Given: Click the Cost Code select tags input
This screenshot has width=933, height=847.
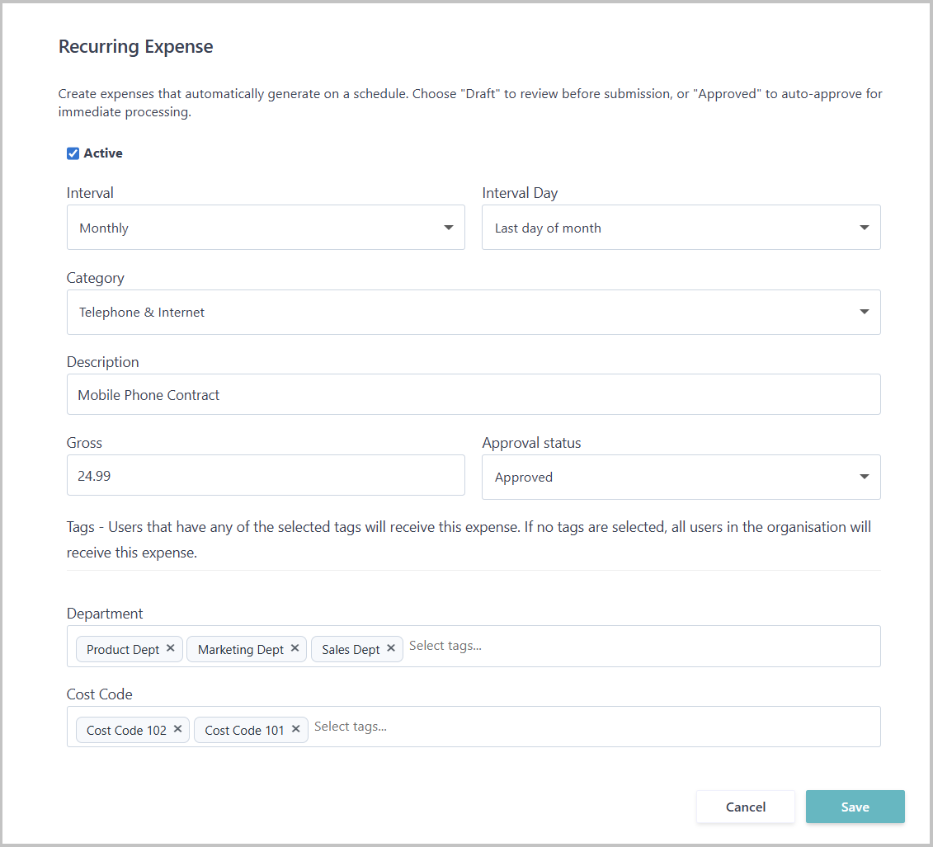Looking at the screenshot, I should tap(590, 727).
